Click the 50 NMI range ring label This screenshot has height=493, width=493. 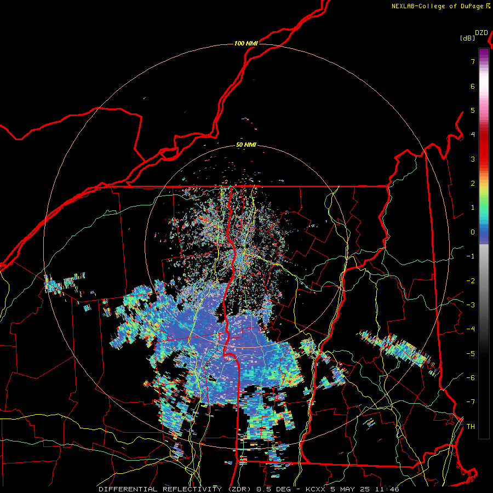point(246,145)
